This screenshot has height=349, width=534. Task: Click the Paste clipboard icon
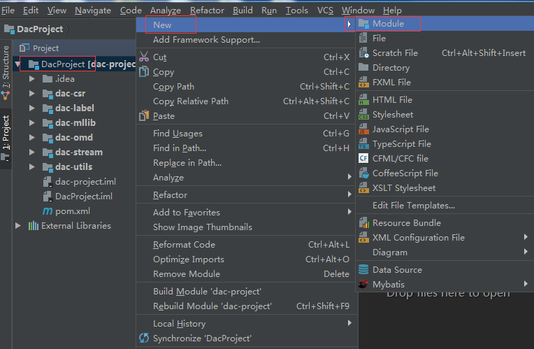tap(144, 116)
